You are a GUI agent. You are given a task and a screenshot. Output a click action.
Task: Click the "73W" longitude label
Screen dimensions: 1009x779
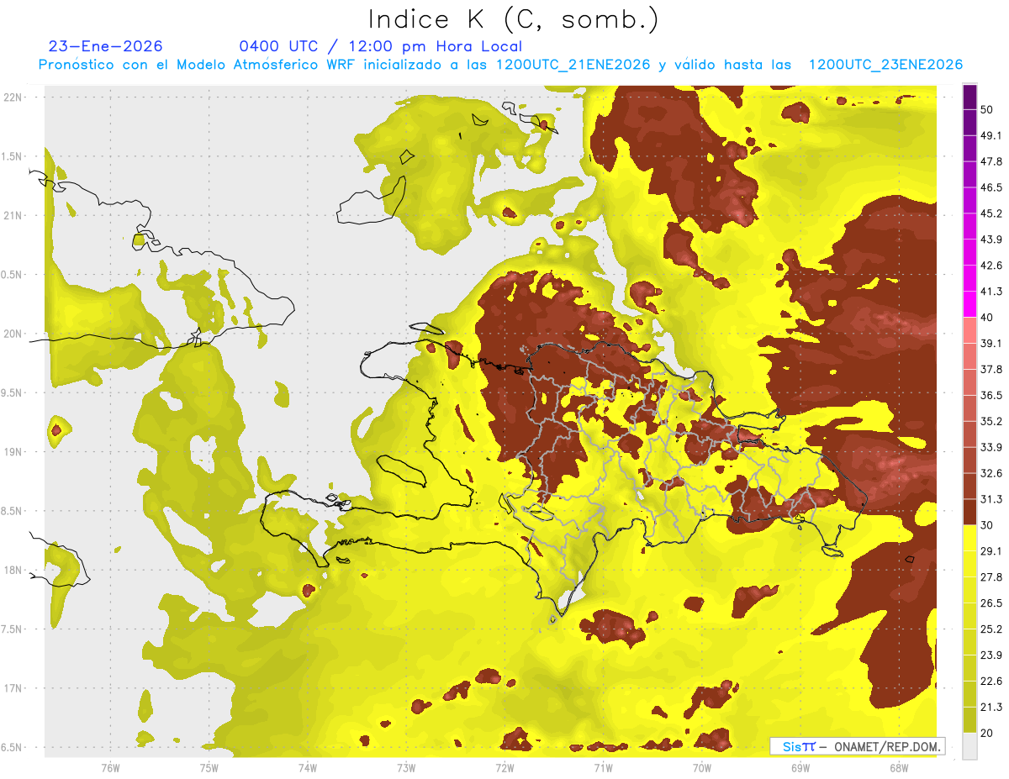pyautogui.click(x=406, y=768)
